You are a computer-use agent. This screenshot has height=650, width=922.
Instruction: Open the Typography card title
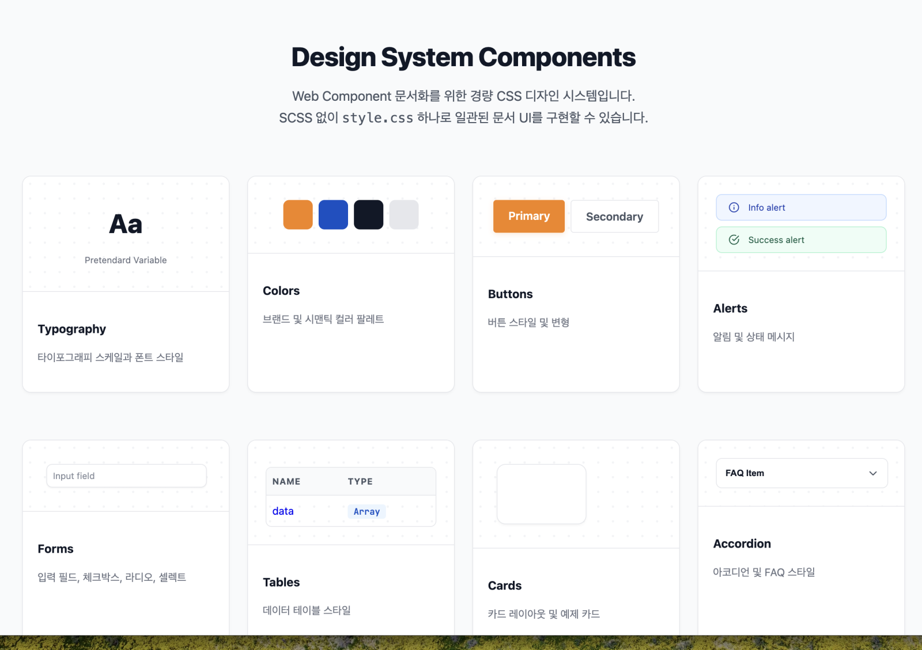[72, 329]
